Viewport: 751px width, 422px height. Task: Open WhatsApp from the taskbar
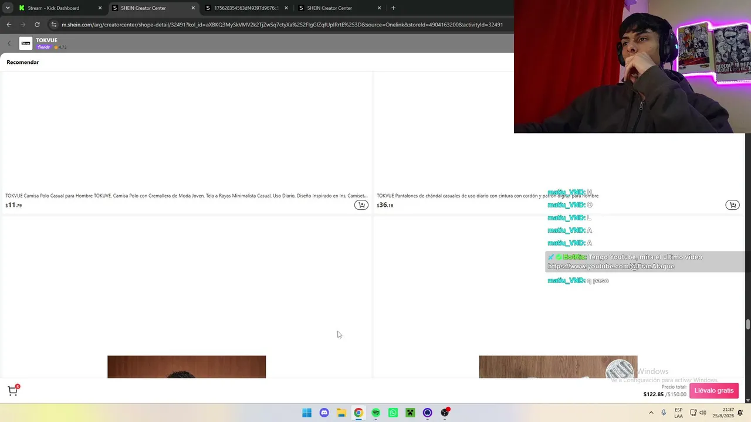point(393,413)
